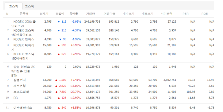
Task: Click the 거래량 column header
Action: 91,14
